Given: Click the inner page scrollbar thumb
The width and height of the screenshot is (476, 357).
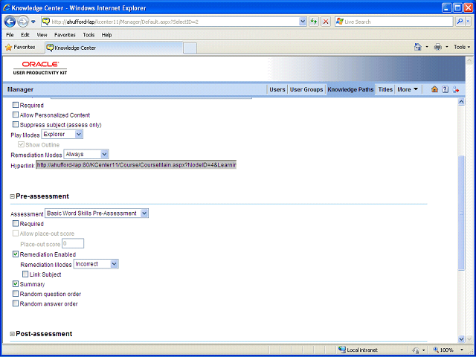Looking at the screenshot, I should pos(461,213).
